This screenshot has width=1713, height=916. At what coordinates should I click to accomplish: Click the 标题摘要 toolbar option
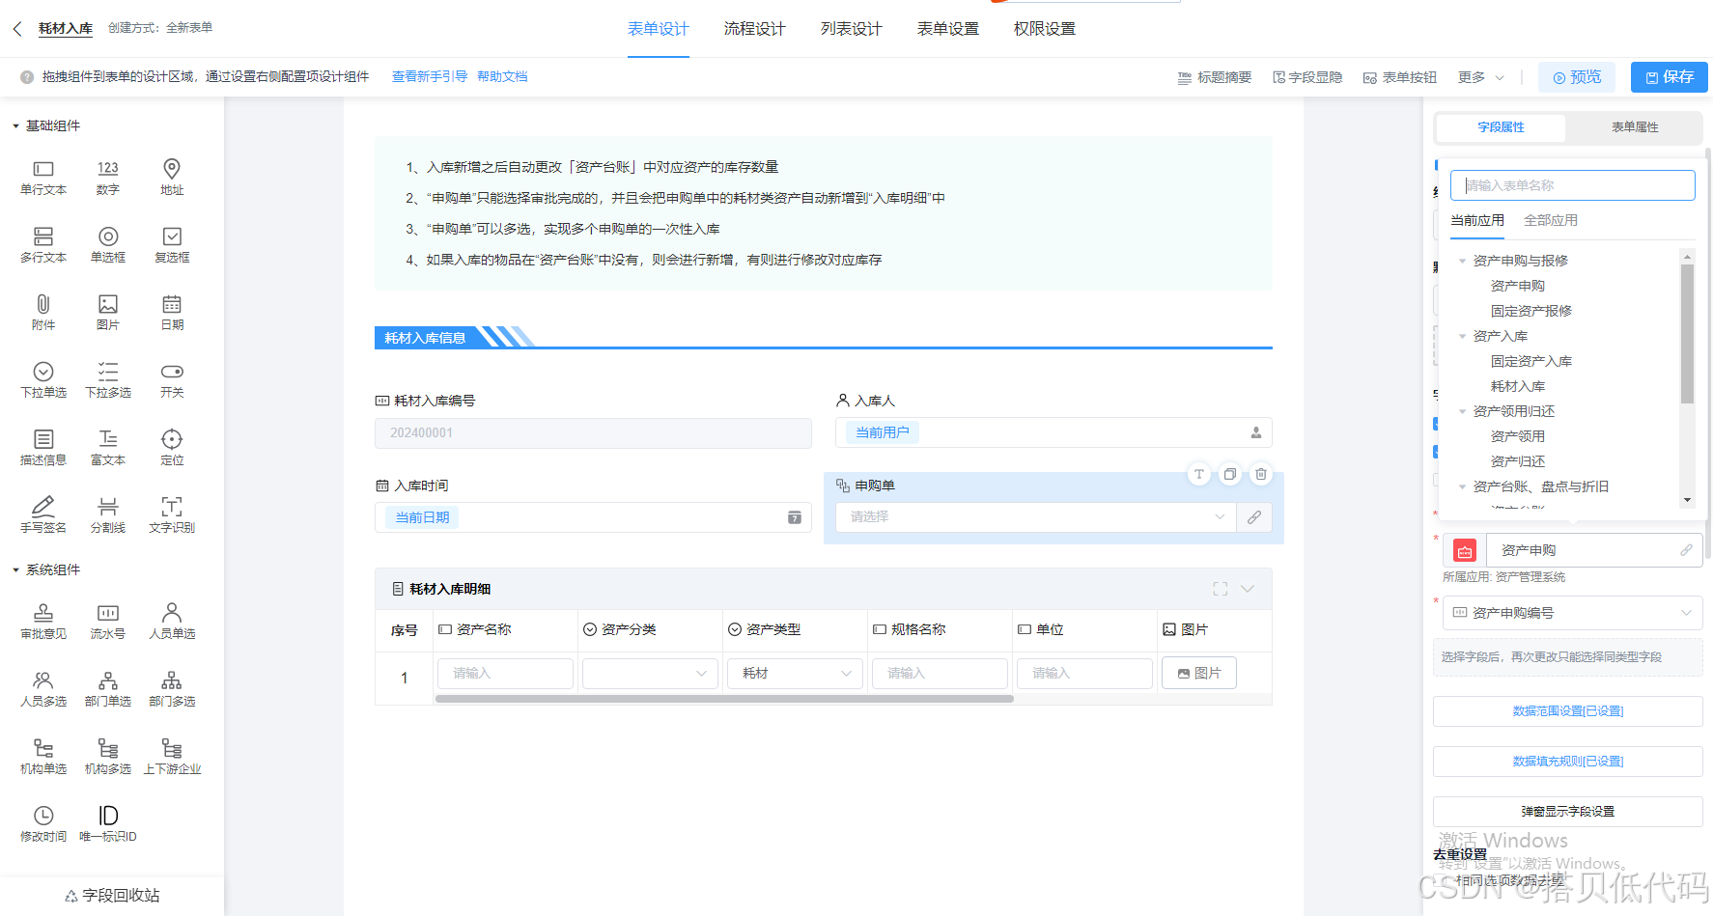coord(1215,77)
